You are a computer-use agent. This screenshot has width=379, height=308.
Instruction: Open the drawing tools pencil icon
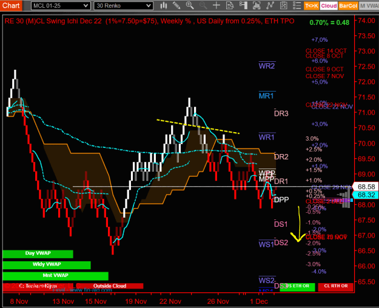(x=176, y=5)
